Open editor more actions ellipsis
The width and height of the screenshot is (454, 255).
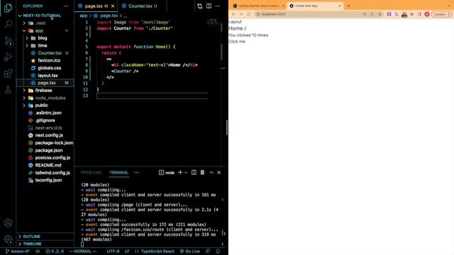pos(218,6)
